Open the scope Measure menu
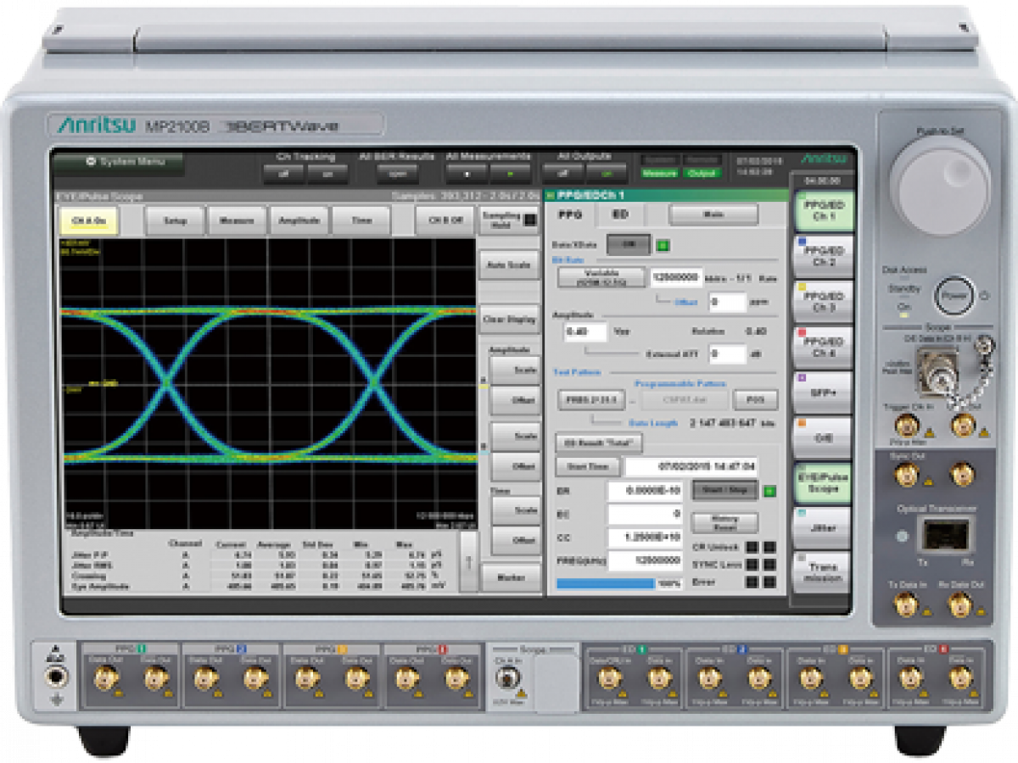 (238, 220)
